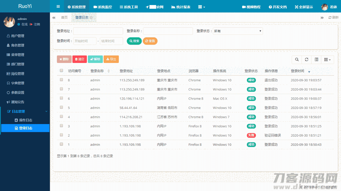Click the refresh icon on the table toolbar
341x191 pixels.
(306, 60)
